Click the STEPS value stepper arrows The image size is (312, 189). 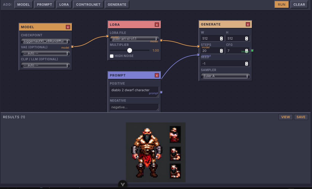click(x=221, y=51)
